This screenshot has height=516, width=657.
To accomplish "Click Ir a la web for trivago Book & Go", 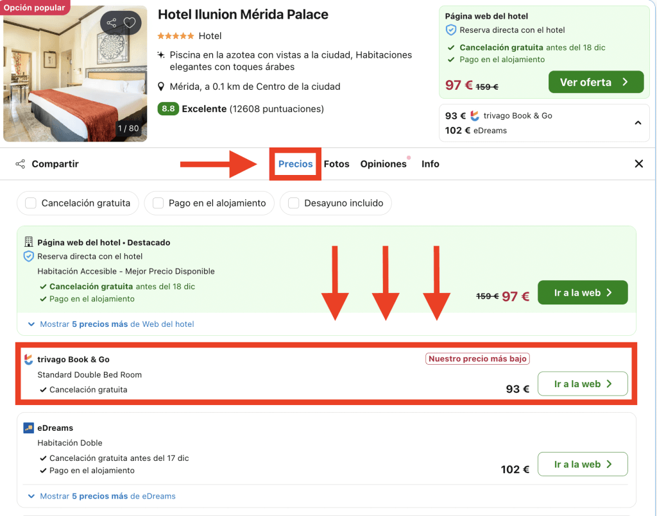I will pos(582,384).
